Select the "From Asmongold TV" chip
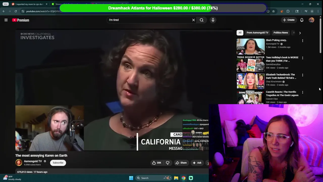The image size is (323, 182). (257, 33)
